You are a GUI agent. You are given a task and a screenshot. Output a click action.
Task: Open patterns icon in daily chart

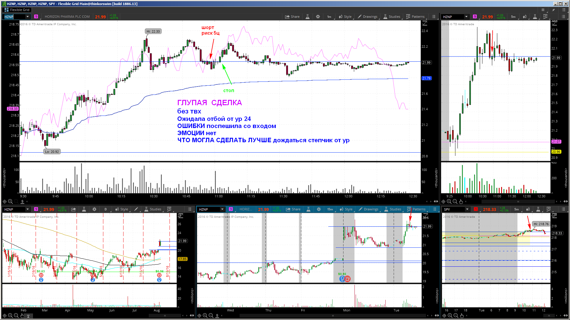169,209
